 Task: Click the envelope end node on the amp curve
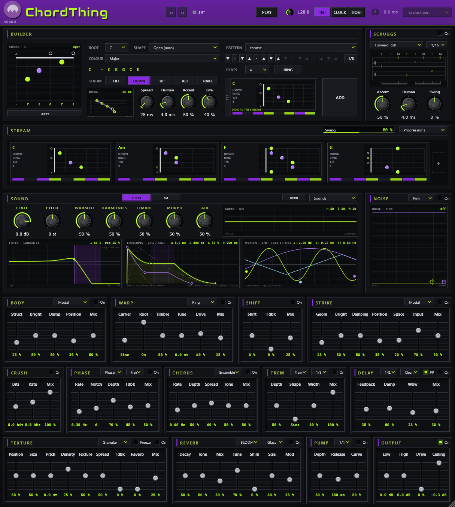coord(215,283)
